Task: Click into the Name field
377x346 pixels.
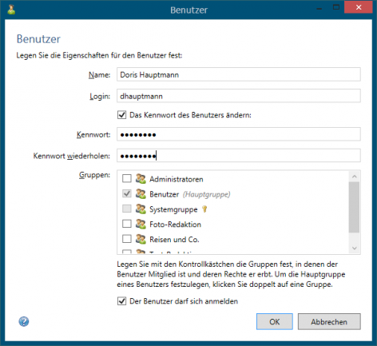Action: [239, 74]
